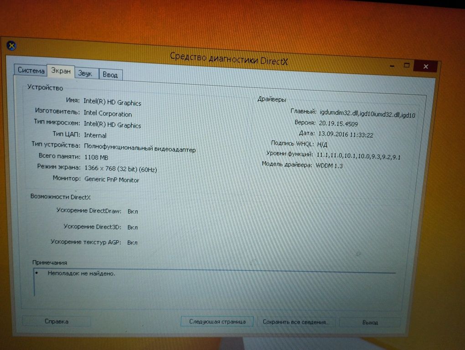Click screen mode '1366 x 768 (32 bit) (60Hz)'
The height and width of the screenshot is (350, 465).
click(x=121, y=169)
